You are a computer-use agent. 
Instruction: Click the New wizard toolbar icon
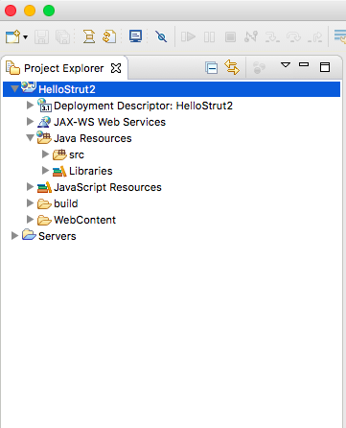click(x=12, y=36)
